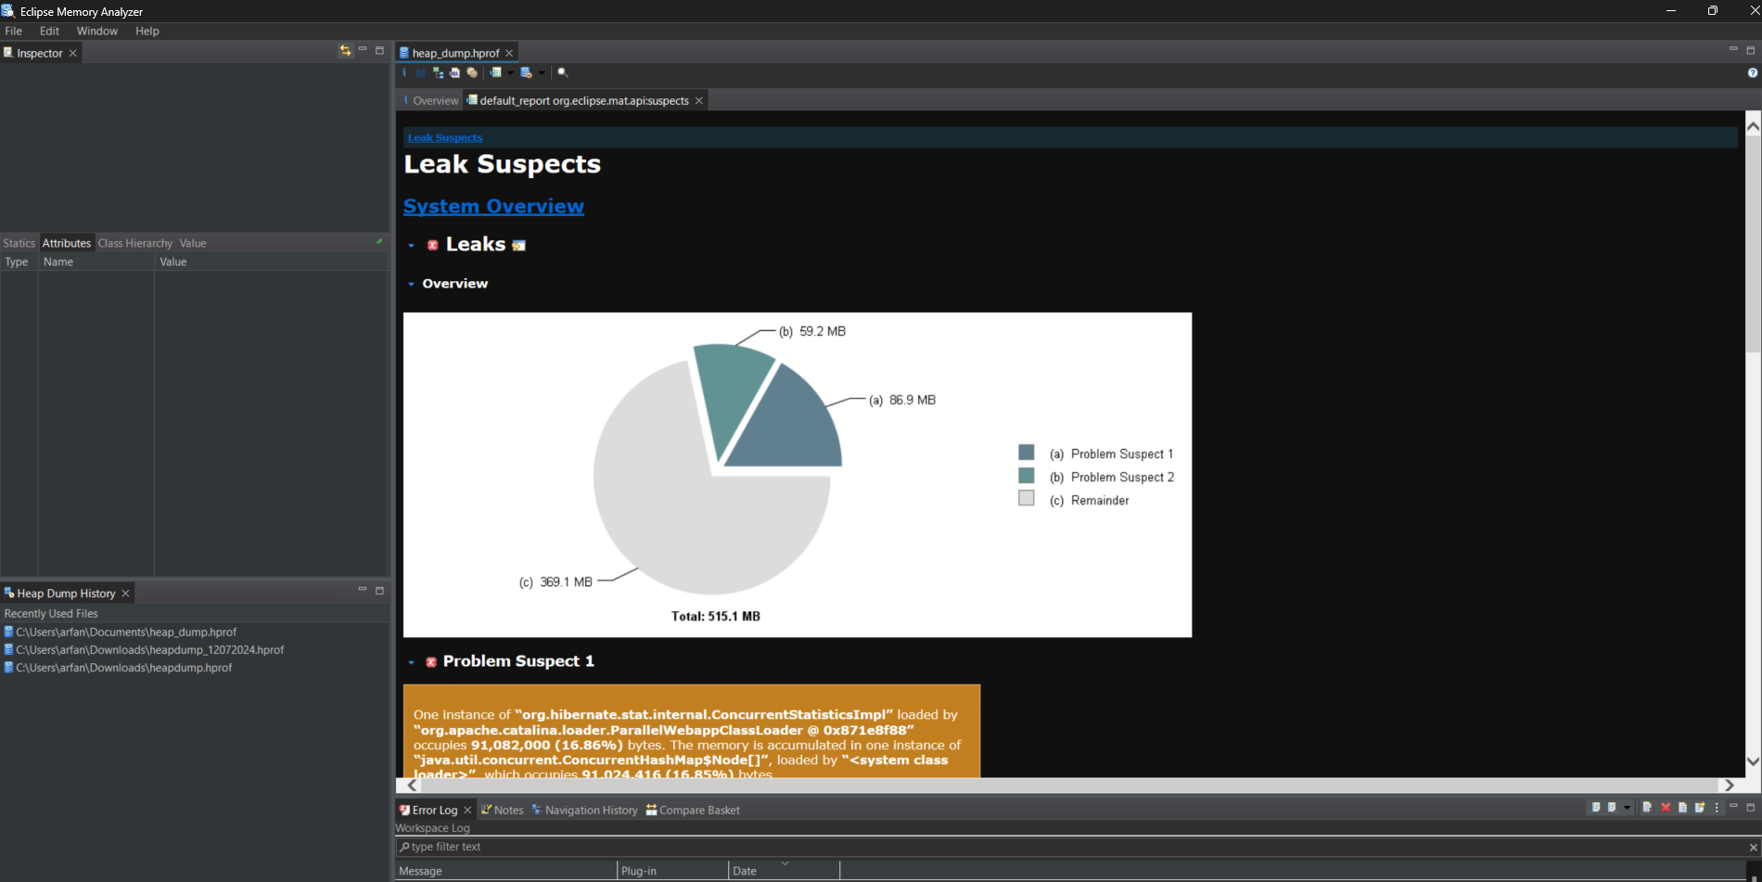Click the Find Object by address magnifier

click(x=562, y=72)
